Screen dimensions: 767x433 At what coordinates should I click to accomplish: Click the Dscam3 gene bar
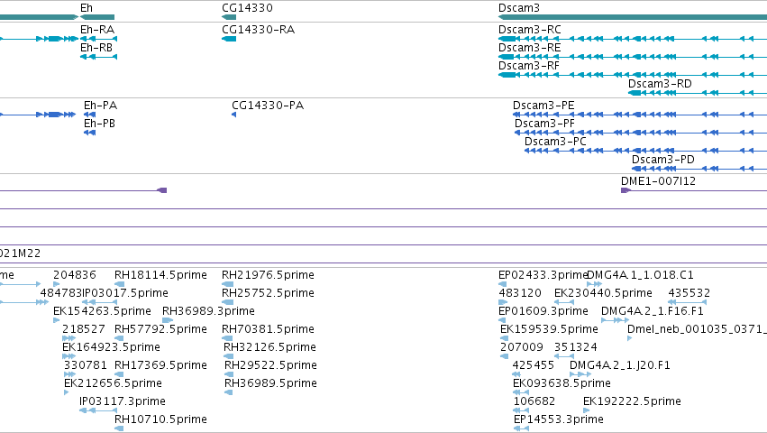(x=633, y=17)
